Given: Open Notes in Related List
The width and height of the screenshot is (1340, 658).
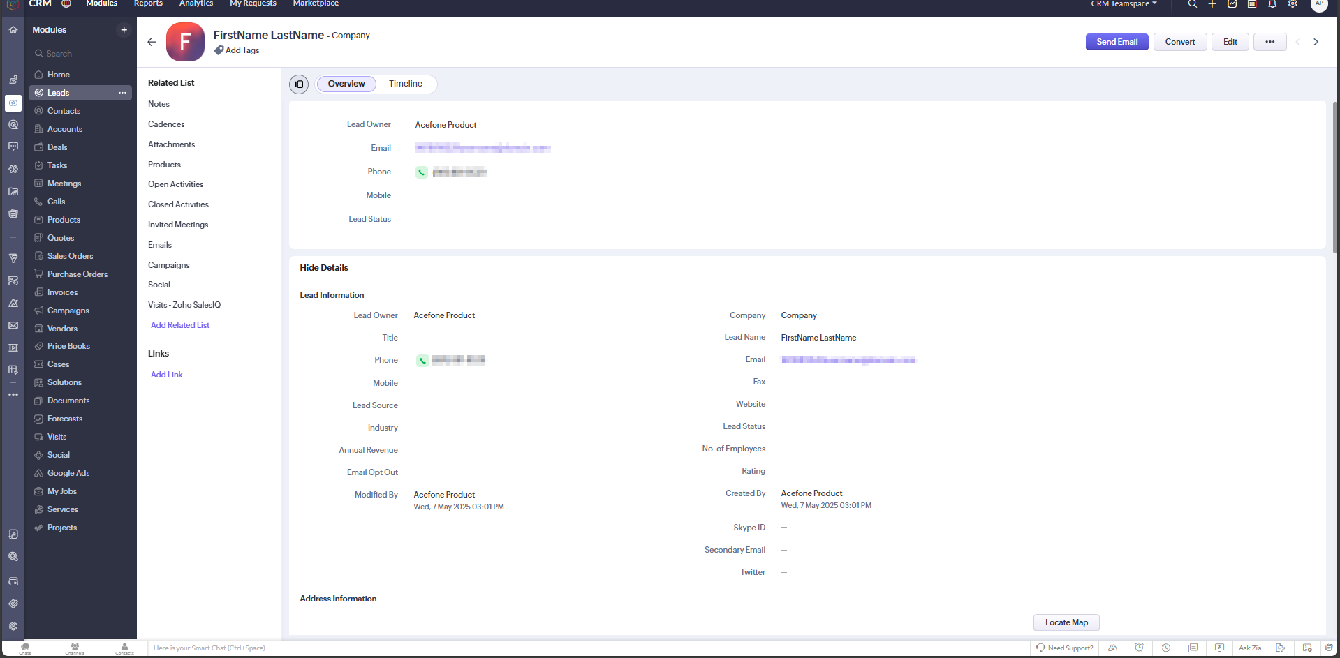Looking at the screenshot, I should pos(159,104).
